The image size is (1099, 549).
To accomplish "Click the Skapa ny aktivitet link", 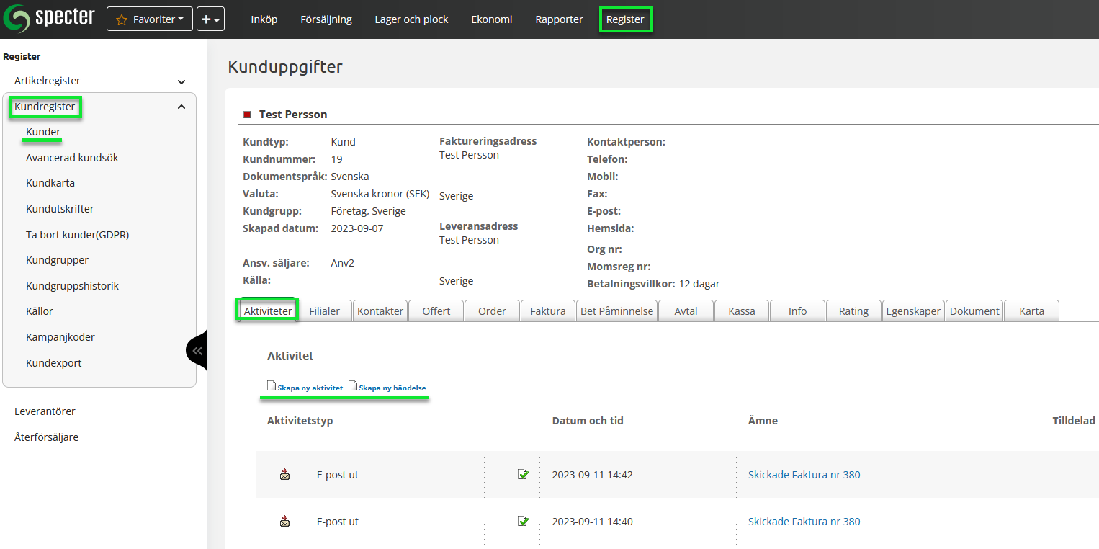I will [x=310, y=388].
